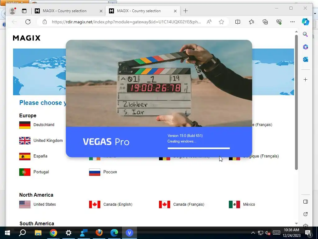Click the scrollbar up arrow
The width and height of the screenshot is (318, 239).
[296, 32]
